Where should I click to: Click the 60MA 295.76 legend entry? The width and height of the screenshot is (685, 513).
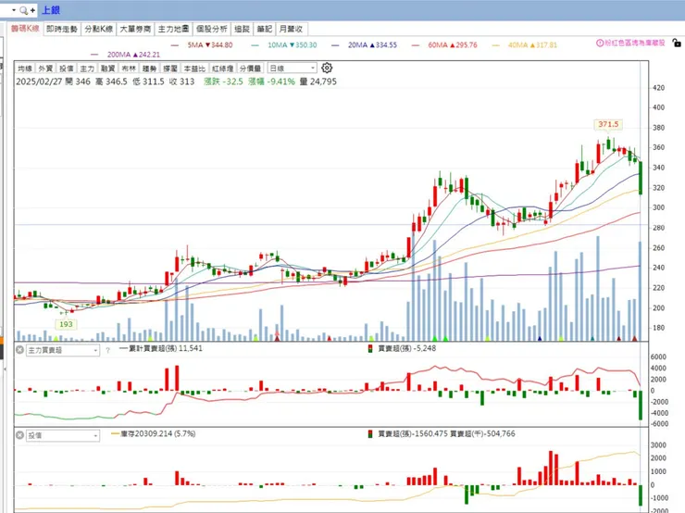pyautogui.click(x=444, y=44)
